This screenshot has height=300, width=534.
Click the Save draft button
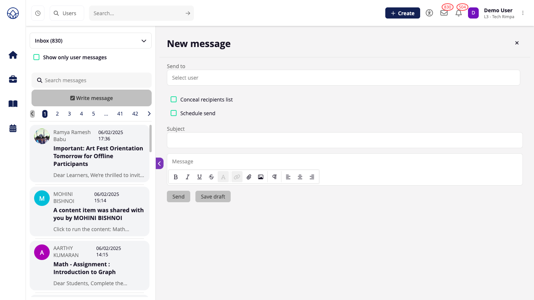(213, 197)
